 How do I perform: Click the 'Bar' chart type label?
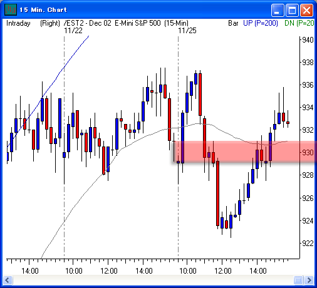(233, 23)
